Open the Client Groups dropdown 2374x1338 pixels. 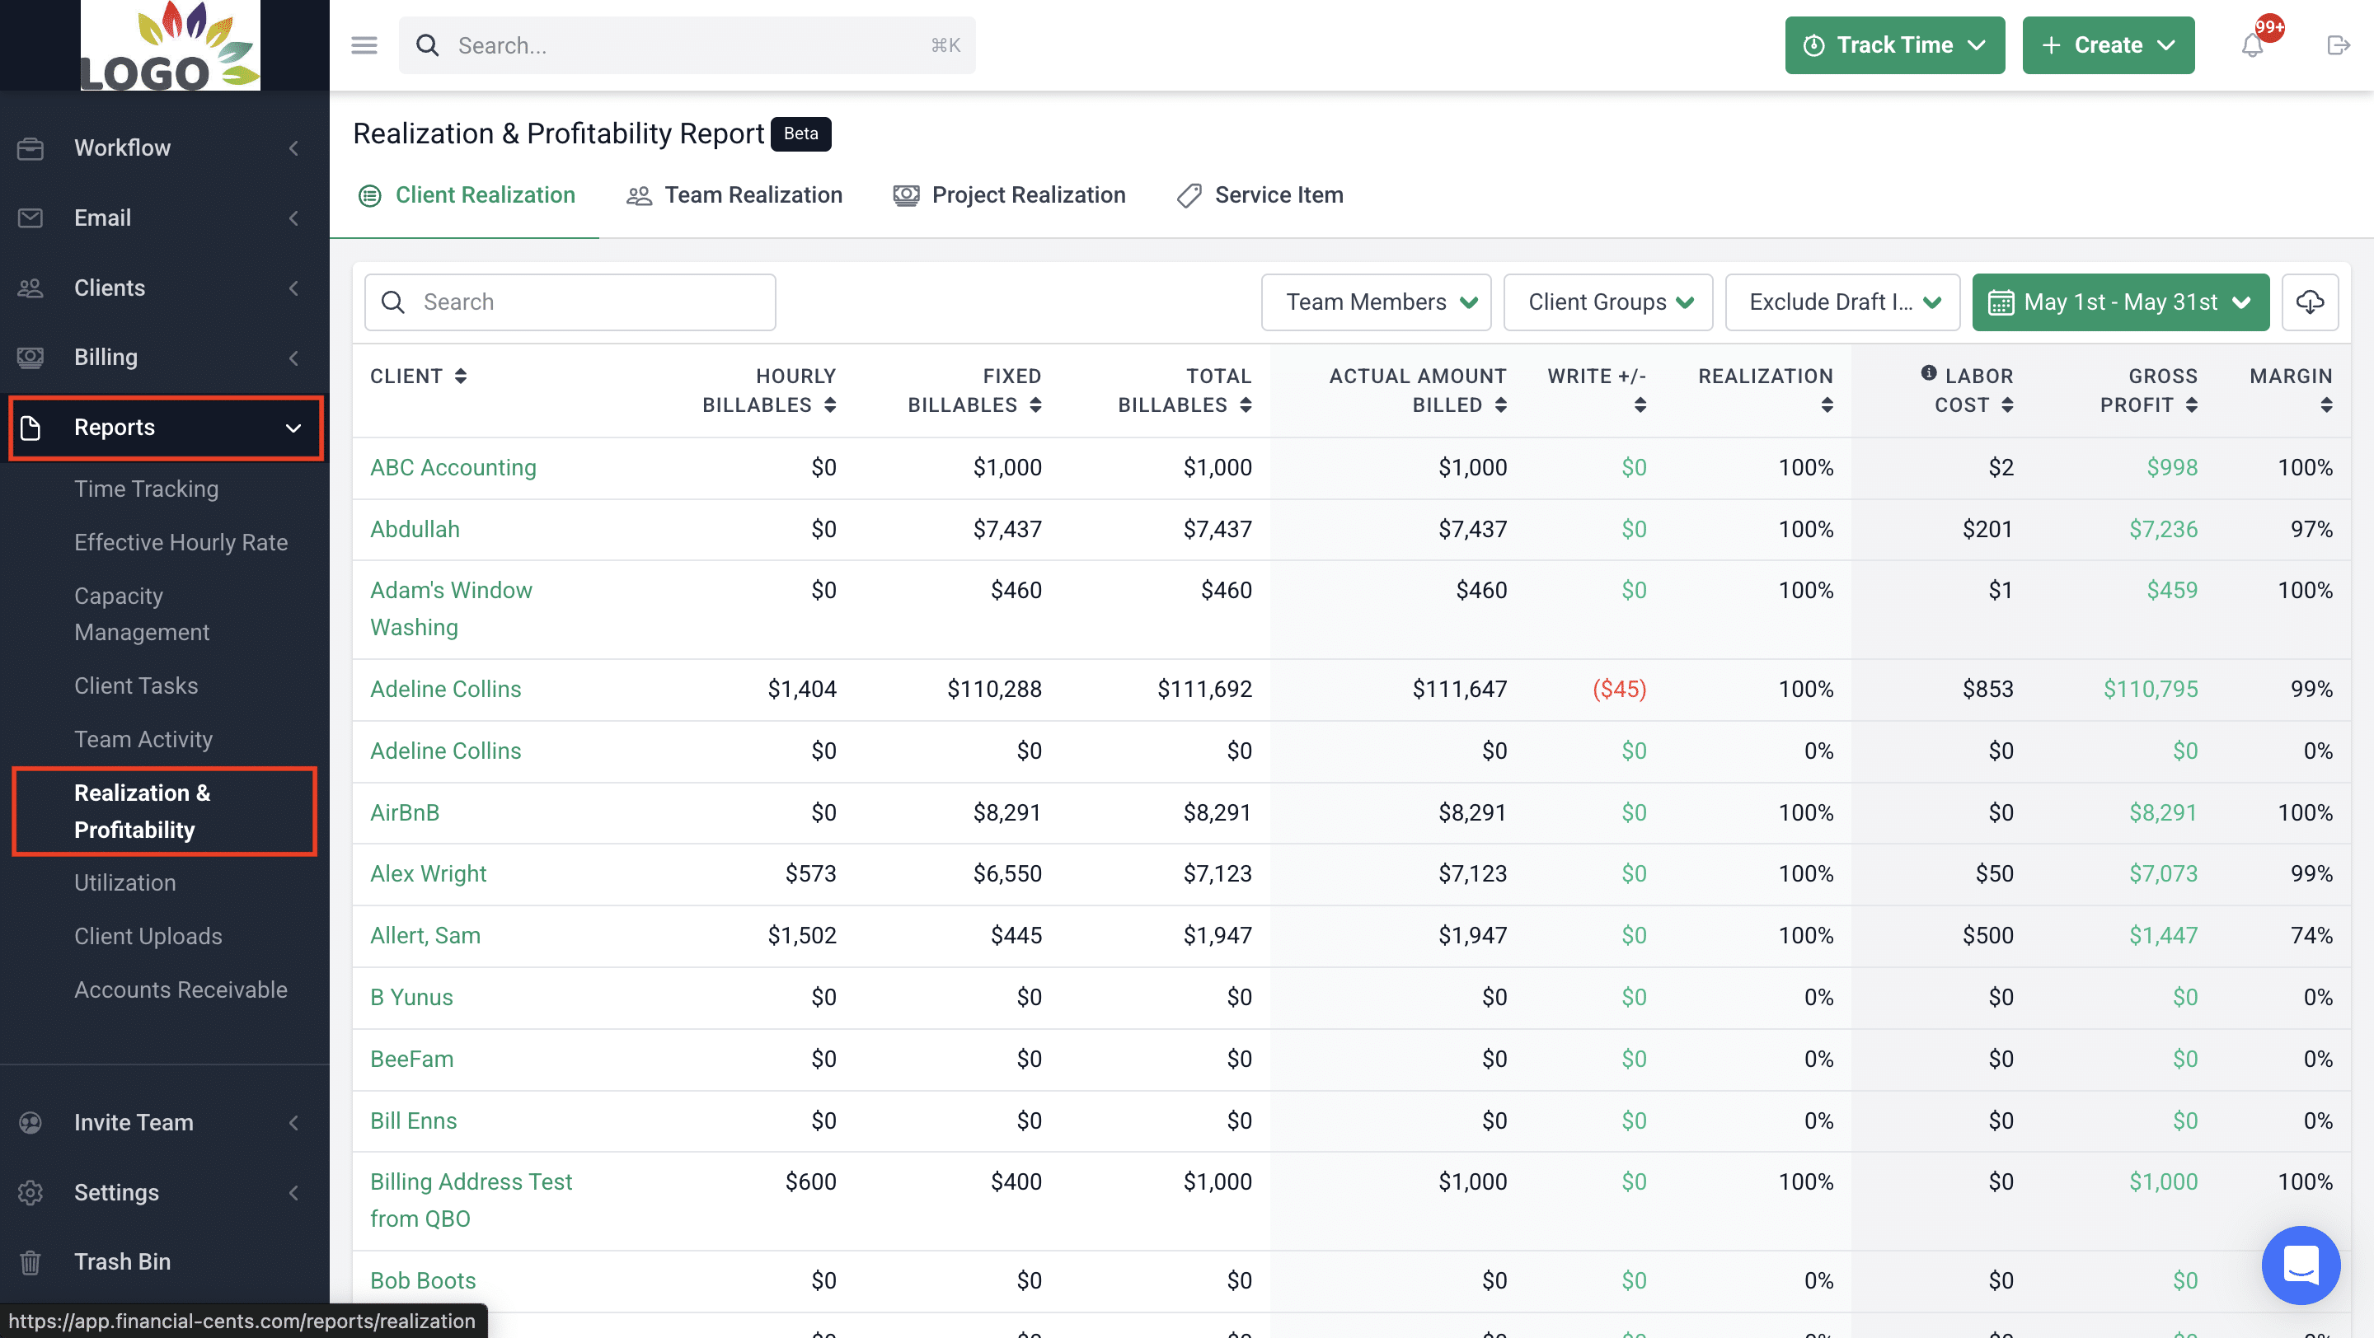(x=1607, y=301)
